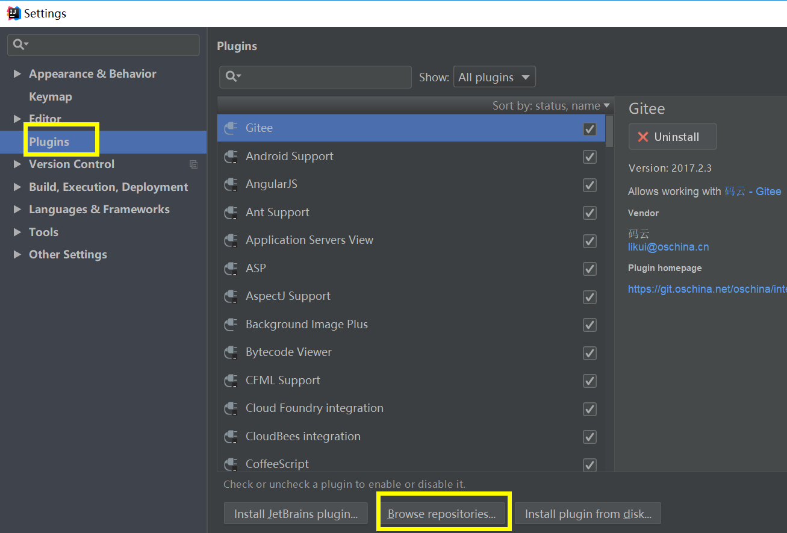Uninstall the Gitee plugin
Viewport: 787px width, 533px height.
673,137
